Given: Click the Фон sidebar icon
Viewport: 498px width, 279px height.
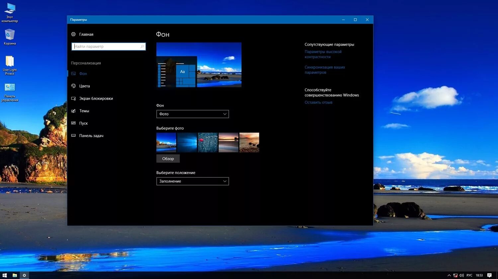Looking at the screenshot, I should (x=73, y=73).
